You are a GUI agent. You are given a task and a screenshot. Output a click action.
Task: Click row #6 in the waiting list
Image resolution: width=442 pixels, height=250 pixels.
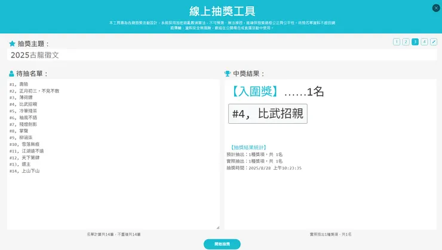tap(23, 117)
